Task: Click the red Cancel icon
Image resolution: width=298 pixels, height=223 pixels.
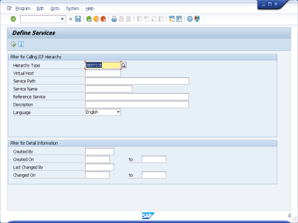Action: point(103,19)
